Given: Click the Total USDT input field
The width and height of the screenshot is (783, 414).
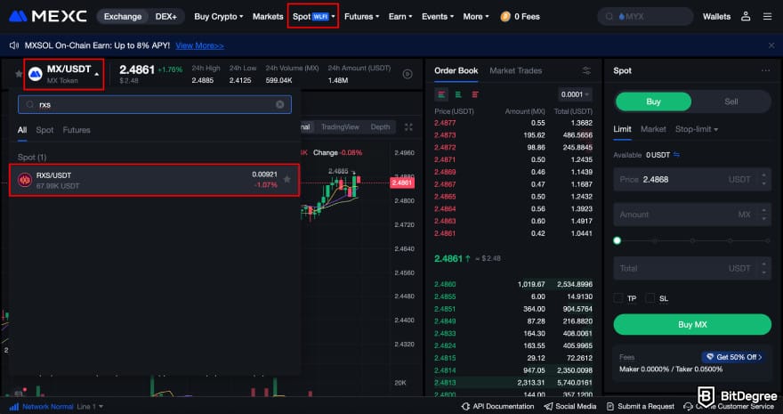Looking at the screenshot, I should [x=692, y=268].
